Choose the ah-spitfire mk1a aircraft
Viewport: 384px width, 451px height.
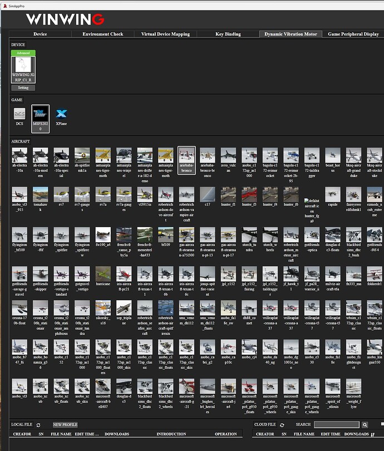click(82, 155)
